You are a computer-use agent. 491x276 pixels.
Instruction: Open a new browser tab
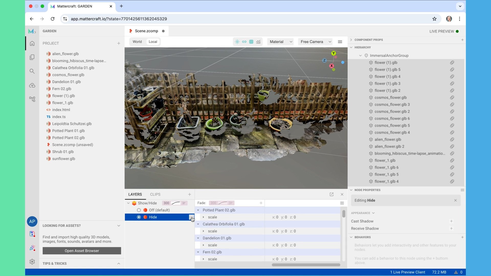(121, 6)
